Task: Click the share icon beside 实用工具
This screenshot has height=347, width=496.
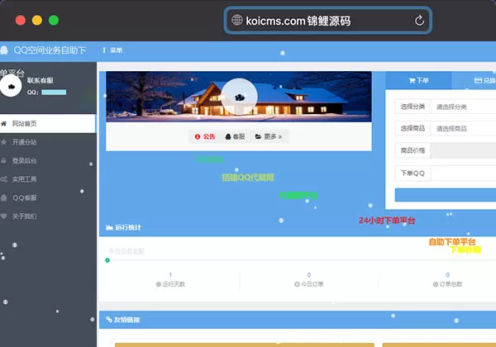Action: pyautogui.click(x=3, y=179)
